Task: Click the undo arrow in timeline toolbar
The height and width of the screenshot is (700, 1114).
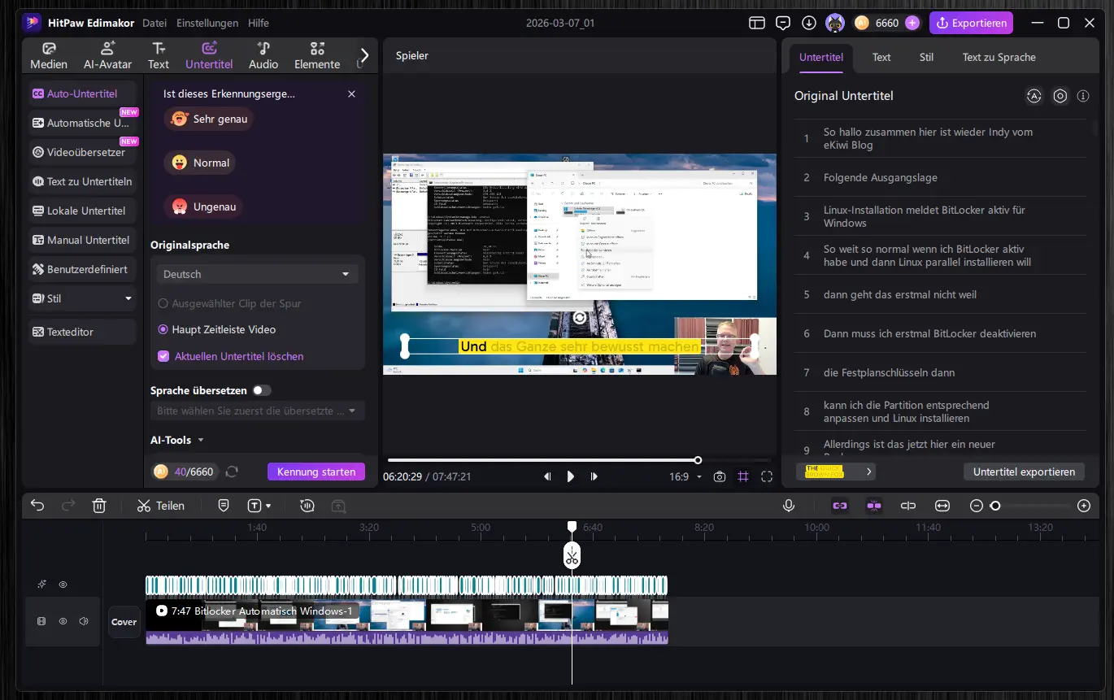Action: pyautogui.click(x=37, y=506)
